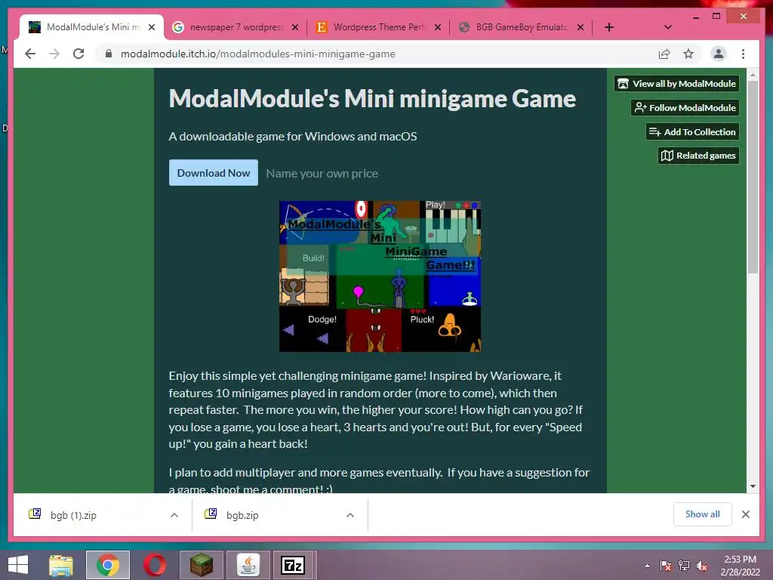Bookmark this page with the star icon
The height and width of the screenshot is (580, 773).
click(688, 54)
